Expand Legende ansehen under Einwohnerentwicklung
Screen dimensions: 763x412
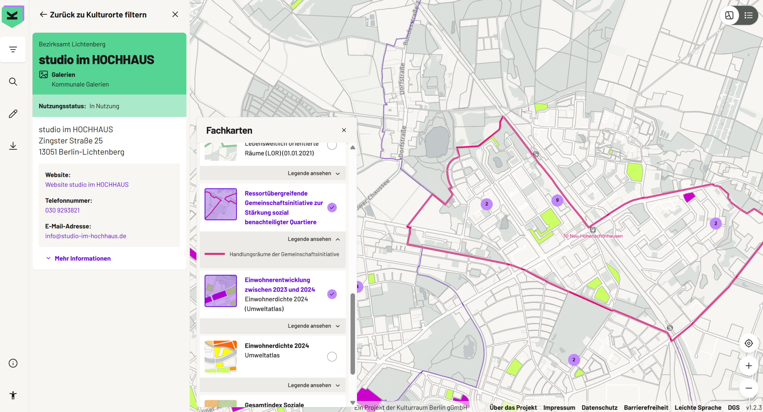[x=314, y=326]
